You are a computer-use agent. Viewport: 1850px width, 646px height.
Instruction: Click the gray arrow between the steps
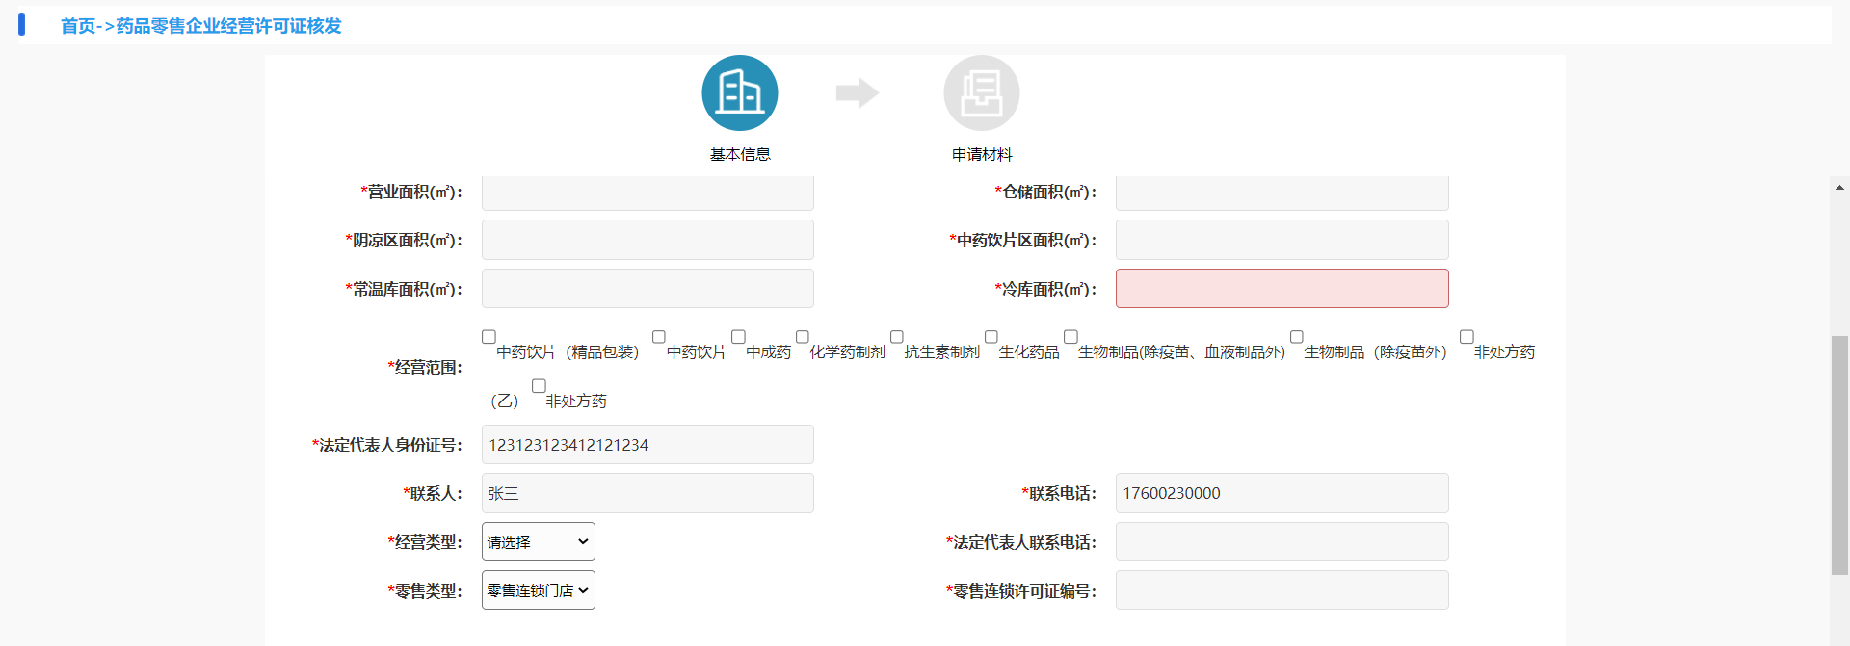click(x=857, y=93)
